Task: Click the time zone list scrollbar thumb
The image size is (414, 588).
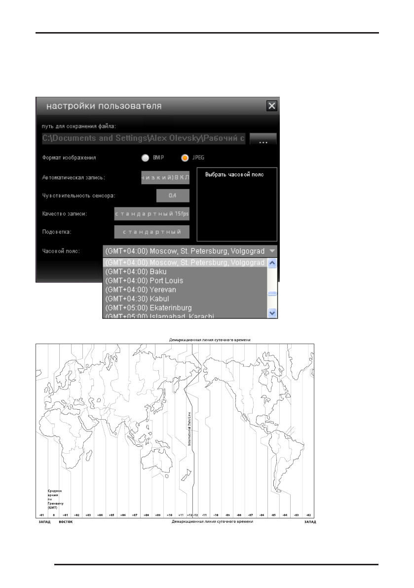Action: (x=272, y=294)
